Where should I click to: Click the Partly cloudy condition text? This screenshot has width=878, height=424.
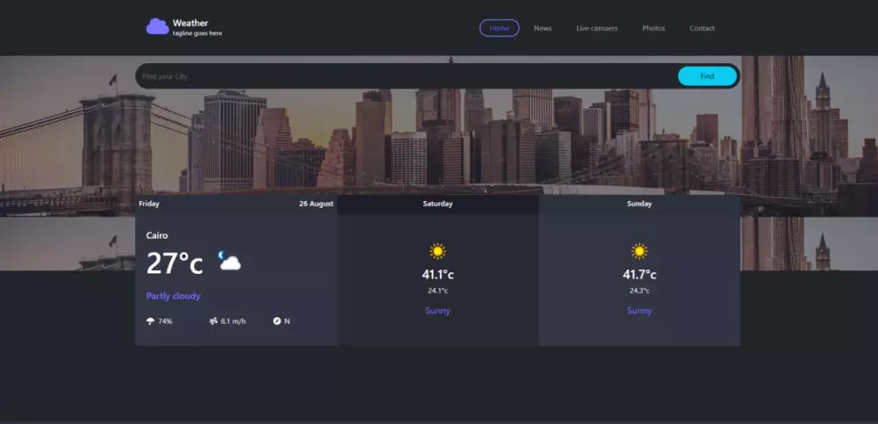point(173,296)
